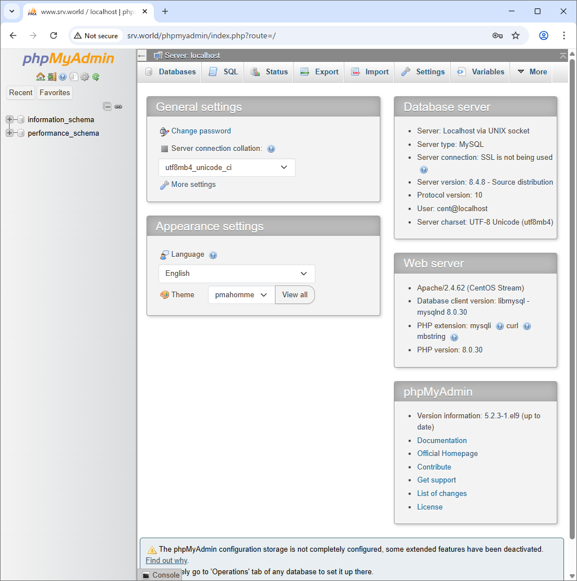
Task: Reload the page in Chrome
Action: click(54, 35)
